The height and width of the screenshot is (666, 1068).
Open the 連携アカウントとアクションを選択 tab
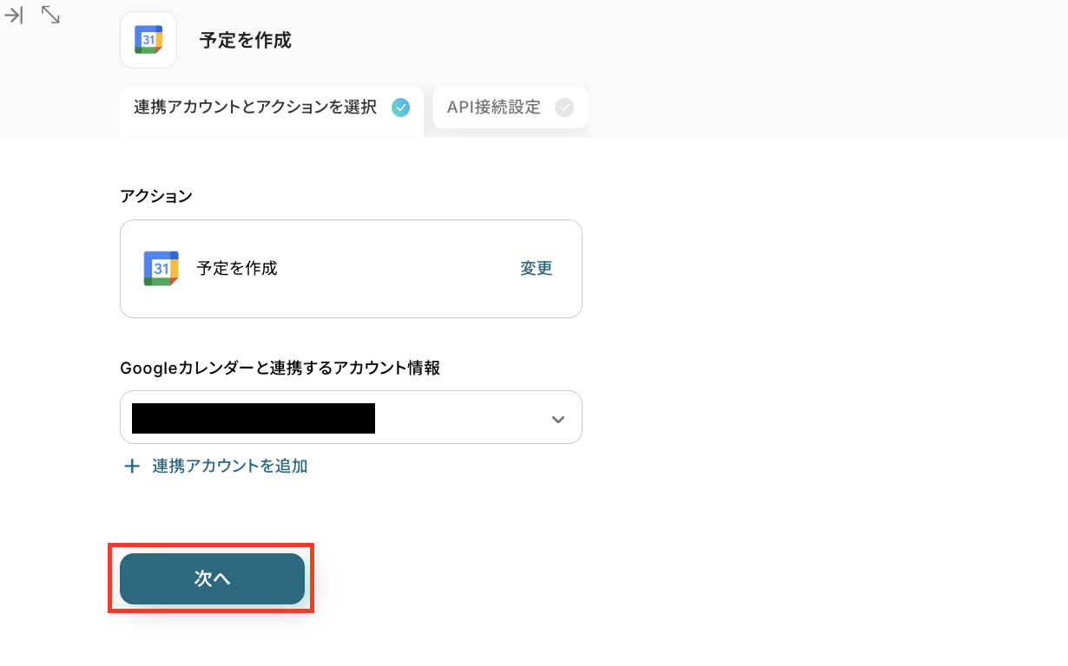point(255,108)
